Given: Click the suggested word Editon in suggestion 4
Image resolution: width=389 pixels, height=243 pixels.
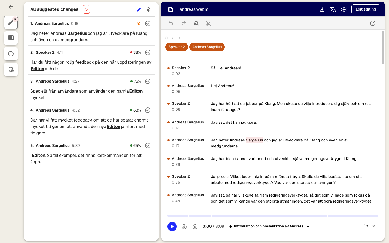Looking at the screenshot, I should coord(113,127).
